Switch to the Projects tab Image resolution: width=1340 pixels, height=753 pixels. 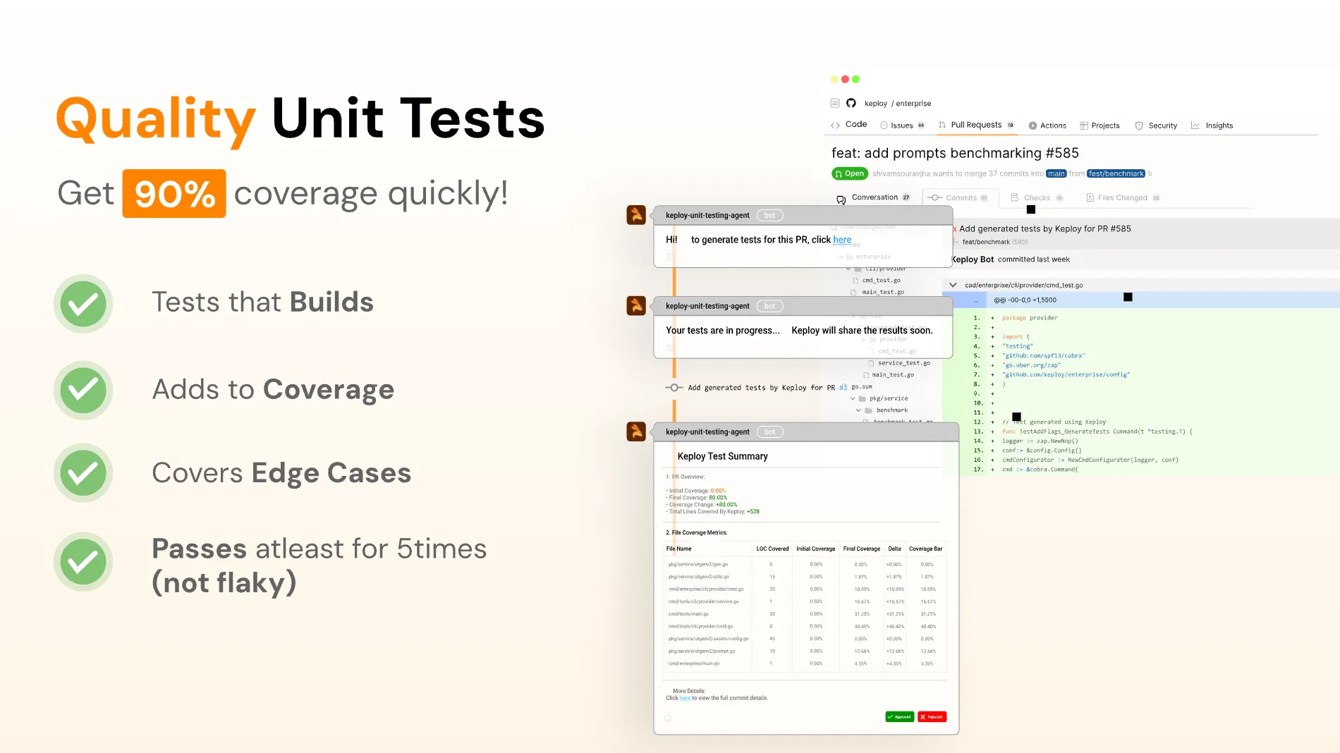pyautogui.click(x=1100, y=125)
